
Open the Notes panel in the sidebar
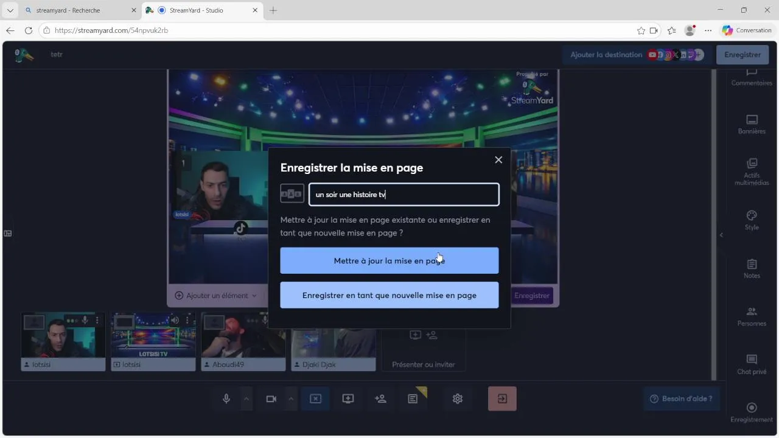(752, 268)
